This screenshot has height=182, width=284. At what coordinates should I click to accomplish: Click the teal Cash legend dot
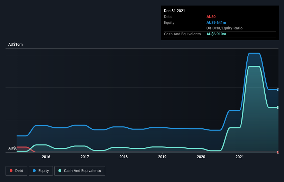[60, 171]
